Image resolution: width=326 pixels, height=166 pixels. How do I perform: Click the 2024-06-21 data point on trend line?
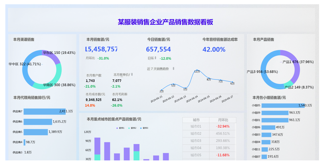coord(162,90)
